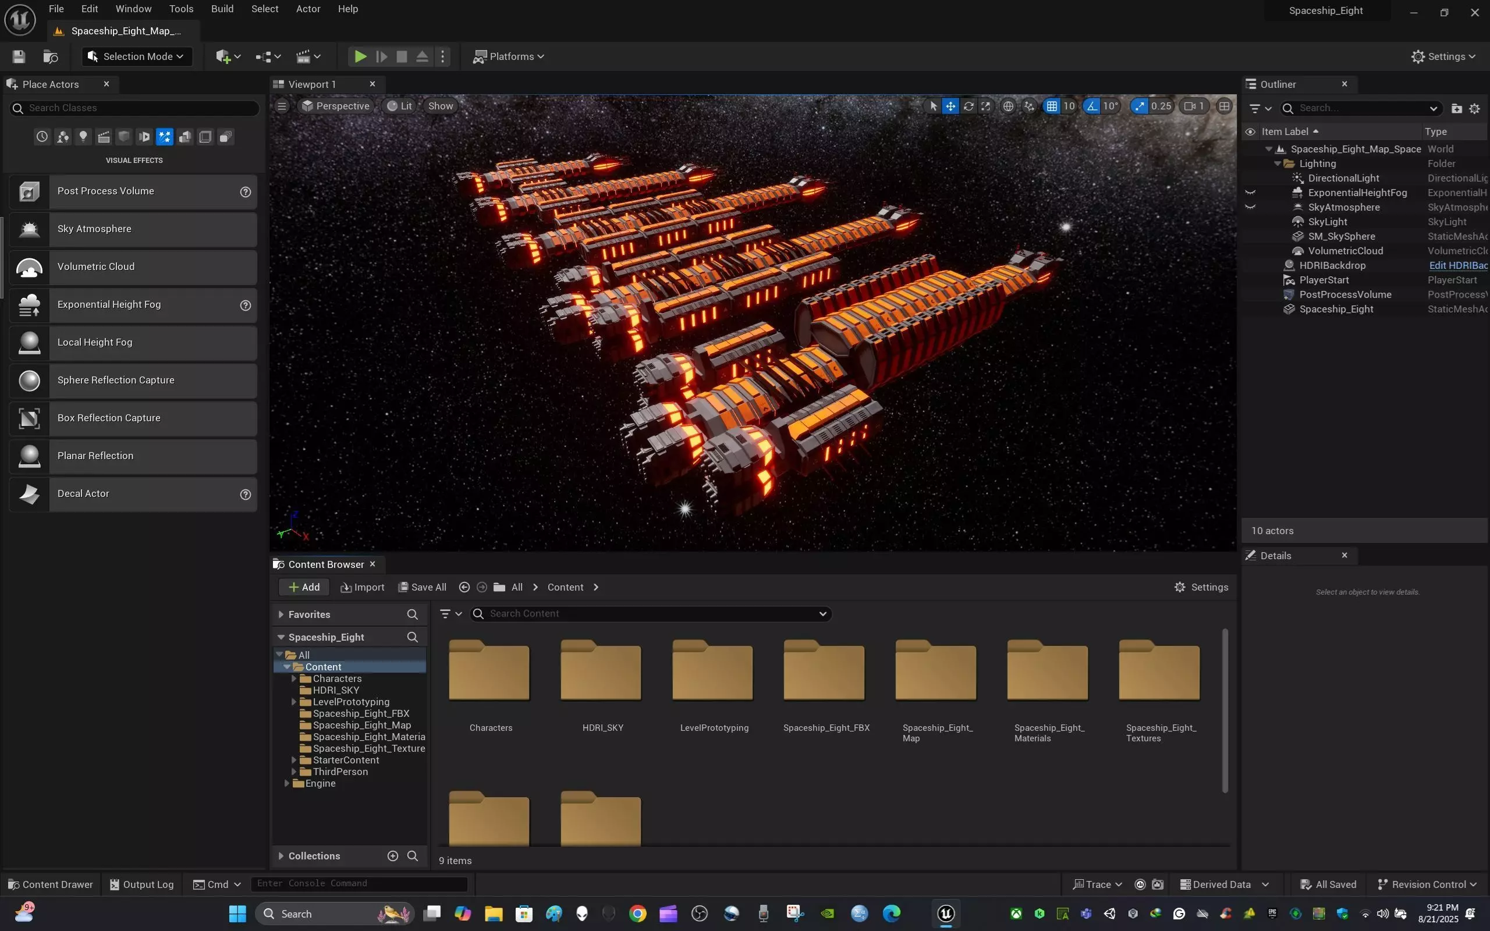Activate the Rotate tool in viewport toolbar
Viewport: 1490px width, 931px height.
click(968, 106)
